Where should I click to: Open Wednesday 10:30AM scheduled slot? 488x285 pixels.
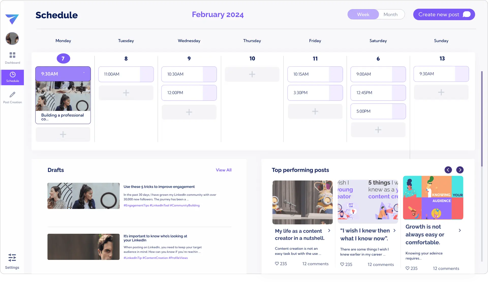pos(189,74)
